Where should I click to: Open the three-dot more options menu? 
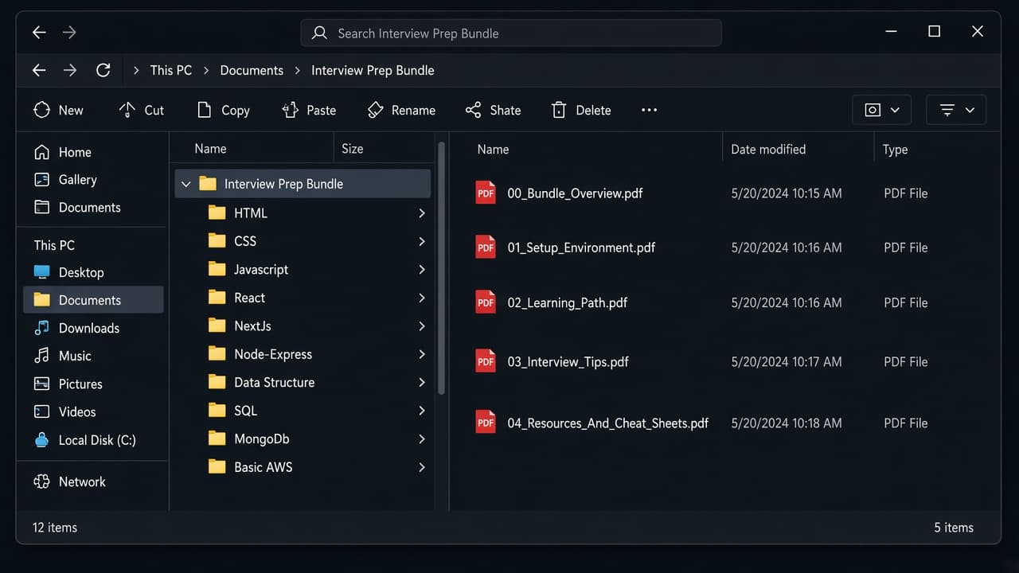[x=650, y=110]
